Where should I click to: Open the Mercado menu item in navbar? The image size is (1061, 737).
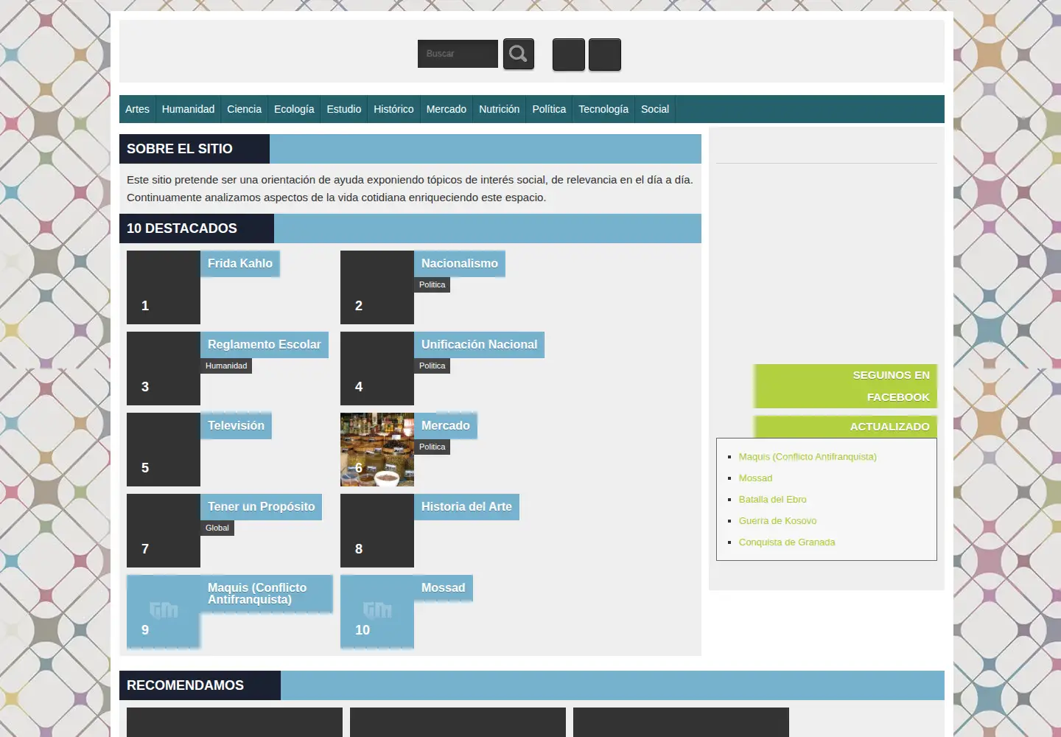point(447,109)
